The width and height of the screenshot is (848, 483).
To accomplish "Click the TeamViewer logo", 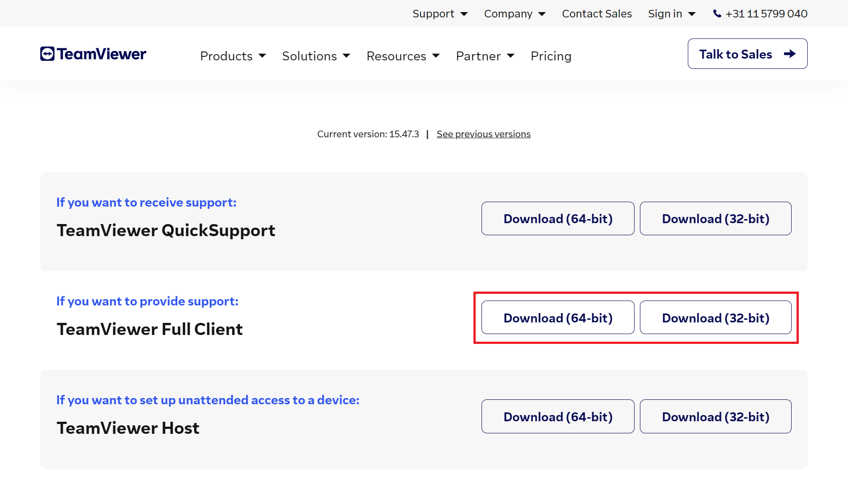I will click(93, 54).
